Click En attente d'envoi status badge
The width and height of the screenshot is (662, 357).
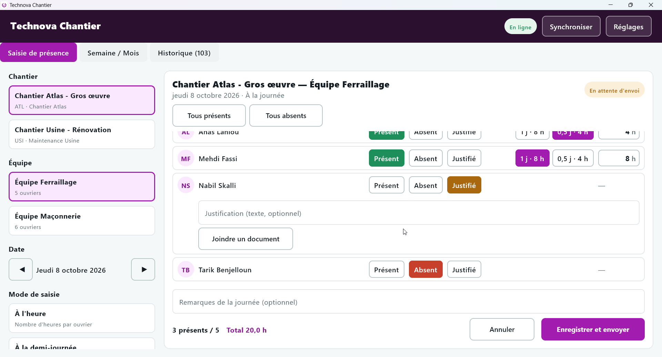coord(614,90)
